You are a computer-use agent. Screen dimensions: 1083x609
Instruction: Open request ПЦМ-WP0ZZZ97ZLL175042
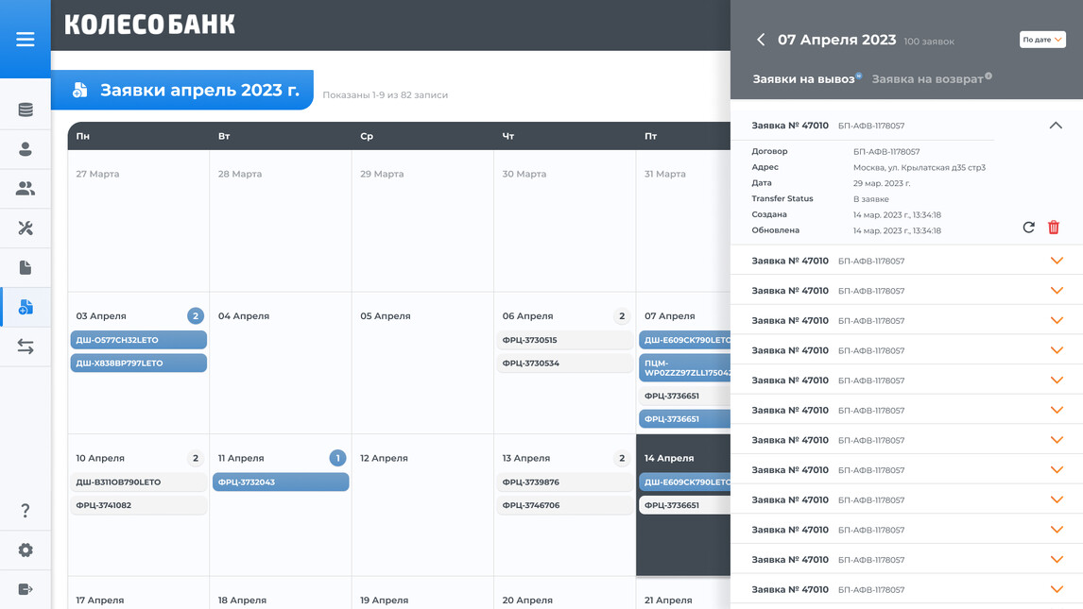685,367
